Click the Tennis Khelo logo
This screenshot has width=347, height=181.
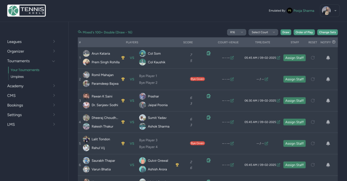point(26,10)
